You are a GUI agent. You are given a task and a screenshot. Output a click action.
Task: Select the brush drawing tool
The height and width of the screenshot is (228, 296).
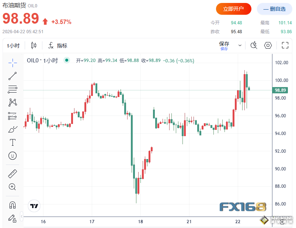pyautogui.click(x=13, y=129)
